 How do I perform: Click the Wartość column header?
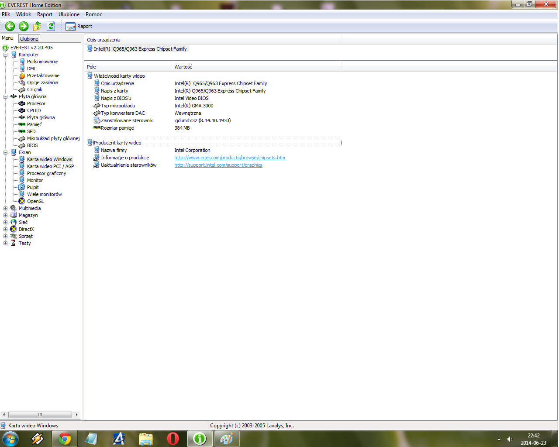click(257, 67)
